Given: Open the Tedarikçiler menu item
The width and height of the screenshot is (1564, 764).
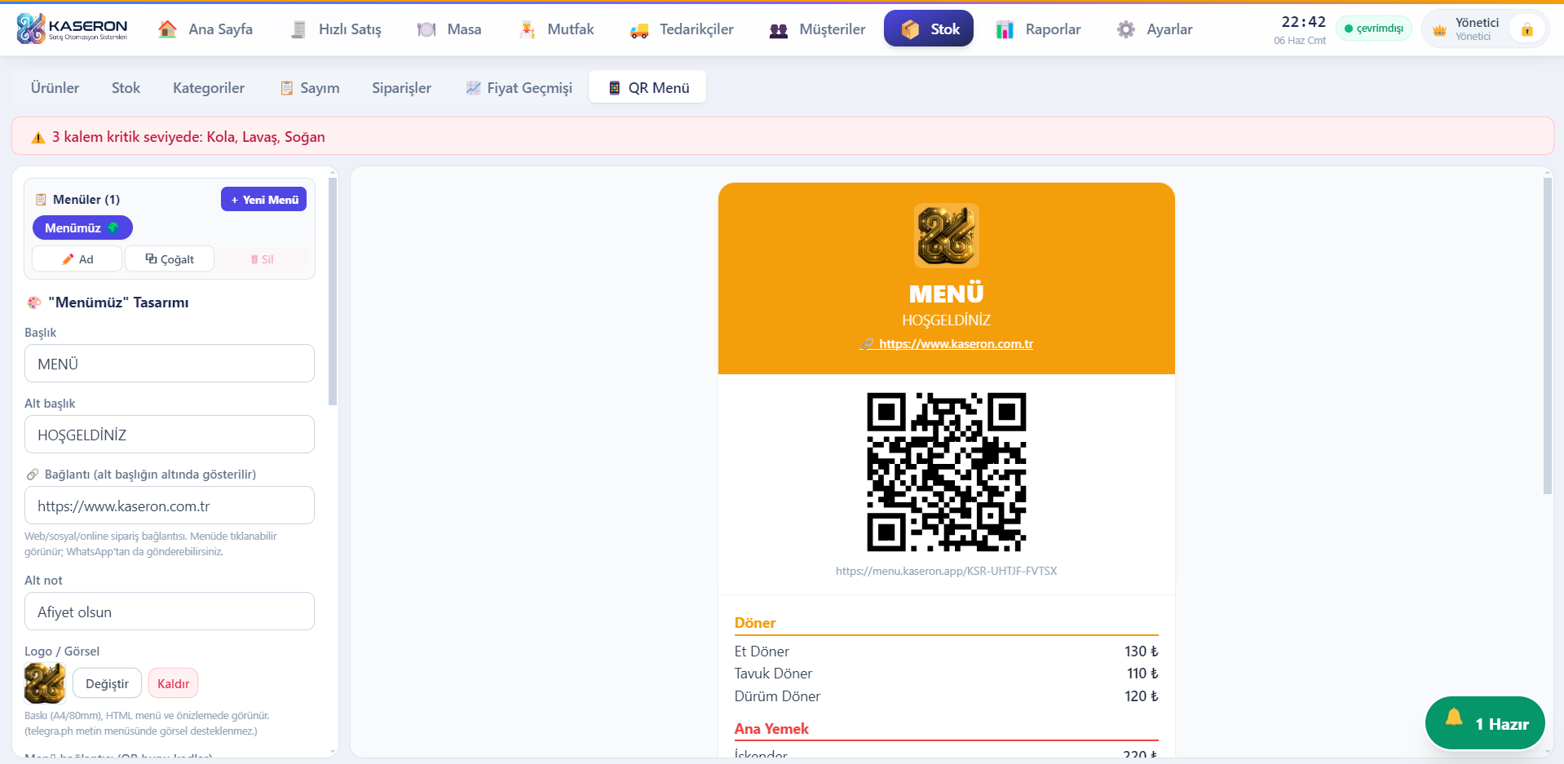Looking at the screenshot, I should (682, 29).
